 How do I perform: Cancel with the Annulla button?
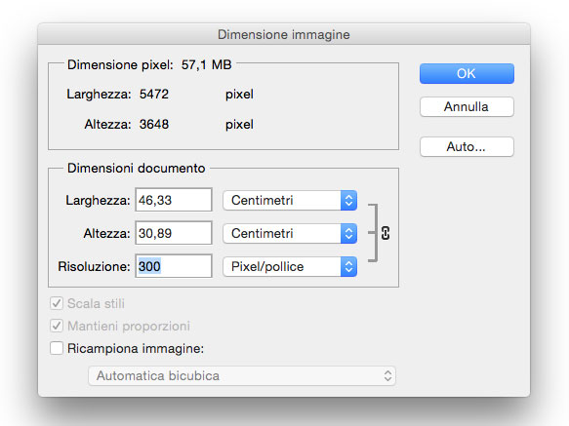point(467,106)
